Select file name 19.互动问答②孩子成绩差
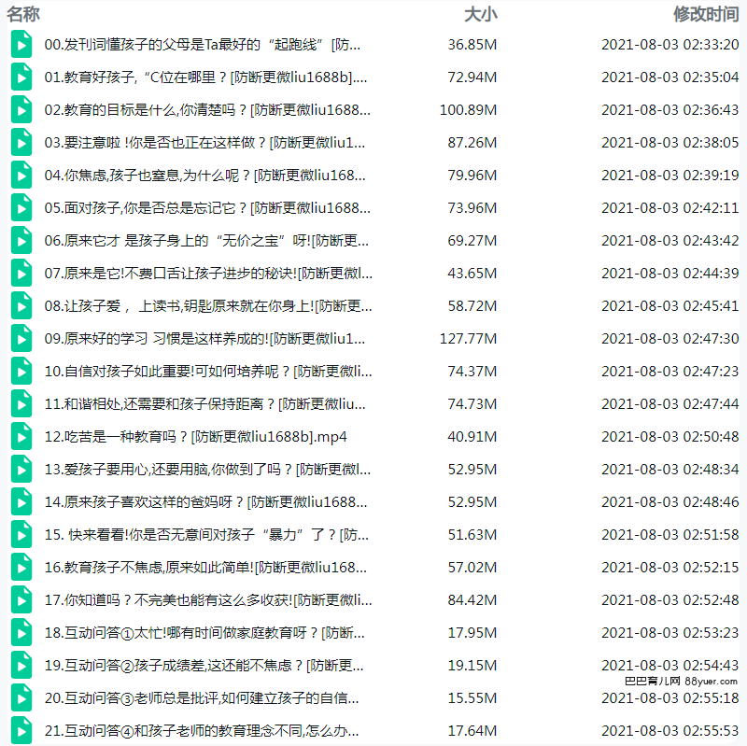Screen dimensions: 747x746 pyautogui.click(x=204, y=666)
